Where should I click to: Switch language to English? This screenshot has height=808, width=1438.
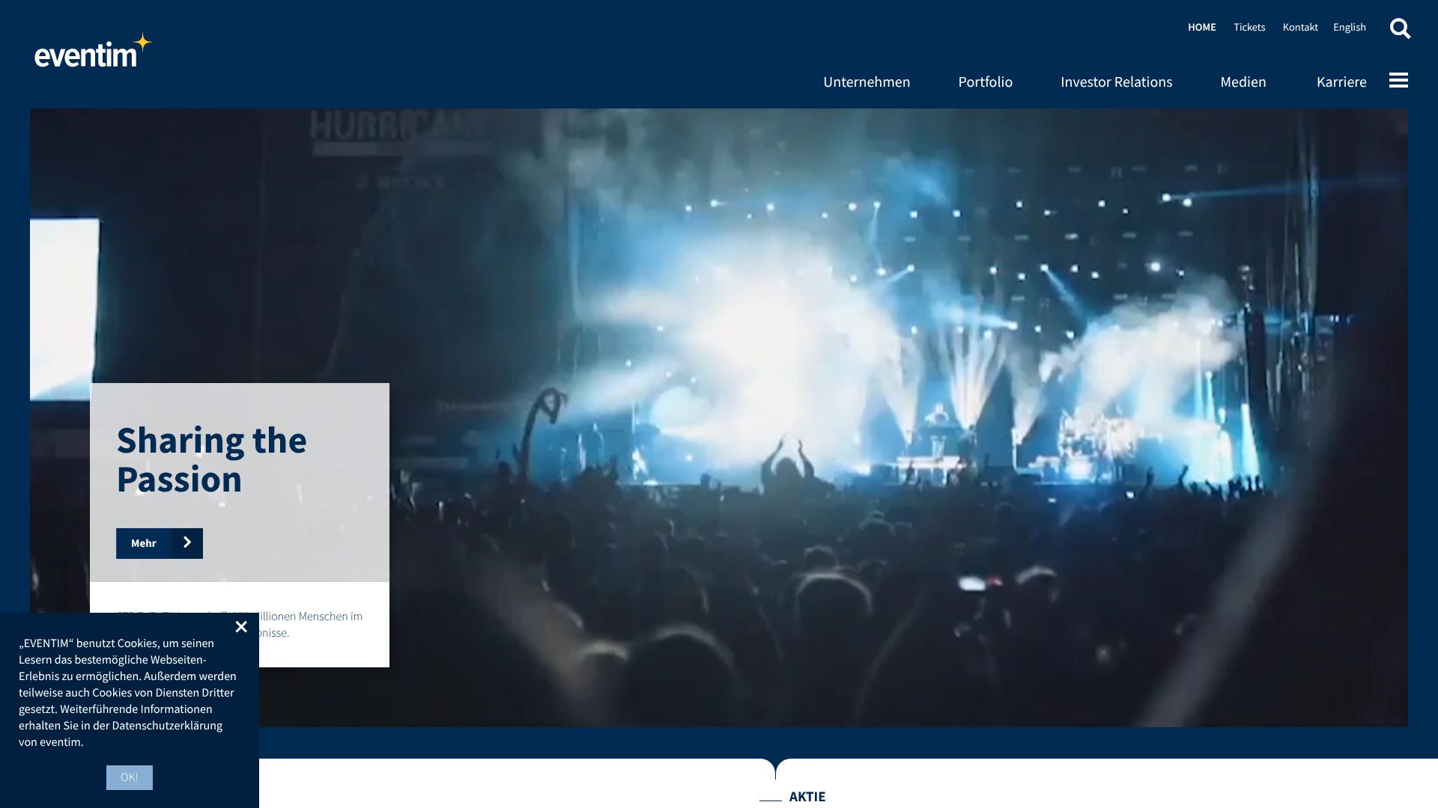tap(1349, 27)
